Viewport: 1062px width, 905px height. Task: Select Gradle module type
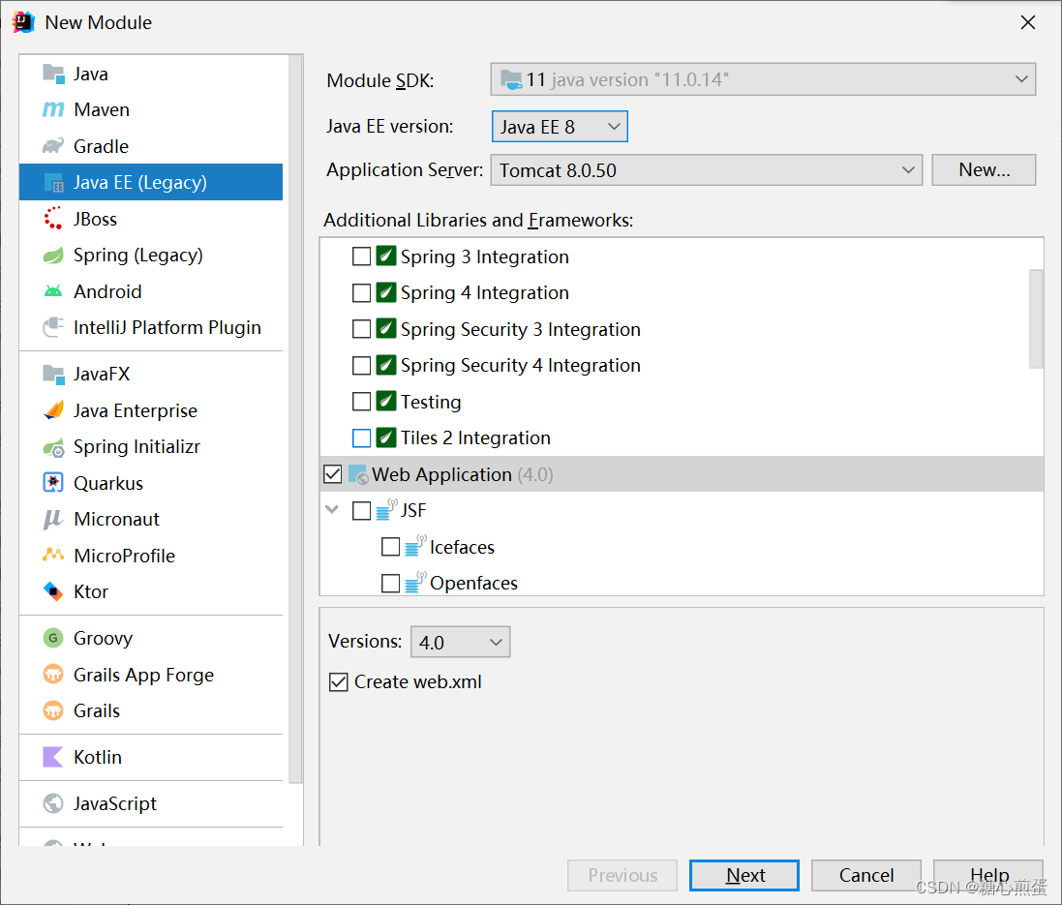(x=151, y=145)
